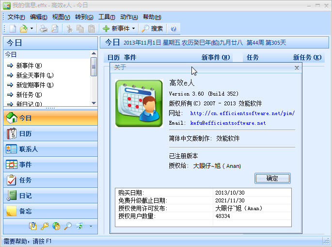Open the 转到(G) menu
Viewport: 332px width, 247px height.
click(x=84, y=17)
